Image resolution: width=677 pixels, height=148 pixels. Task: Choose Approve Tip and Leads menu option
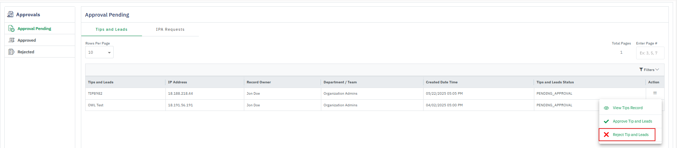[632, 122]
